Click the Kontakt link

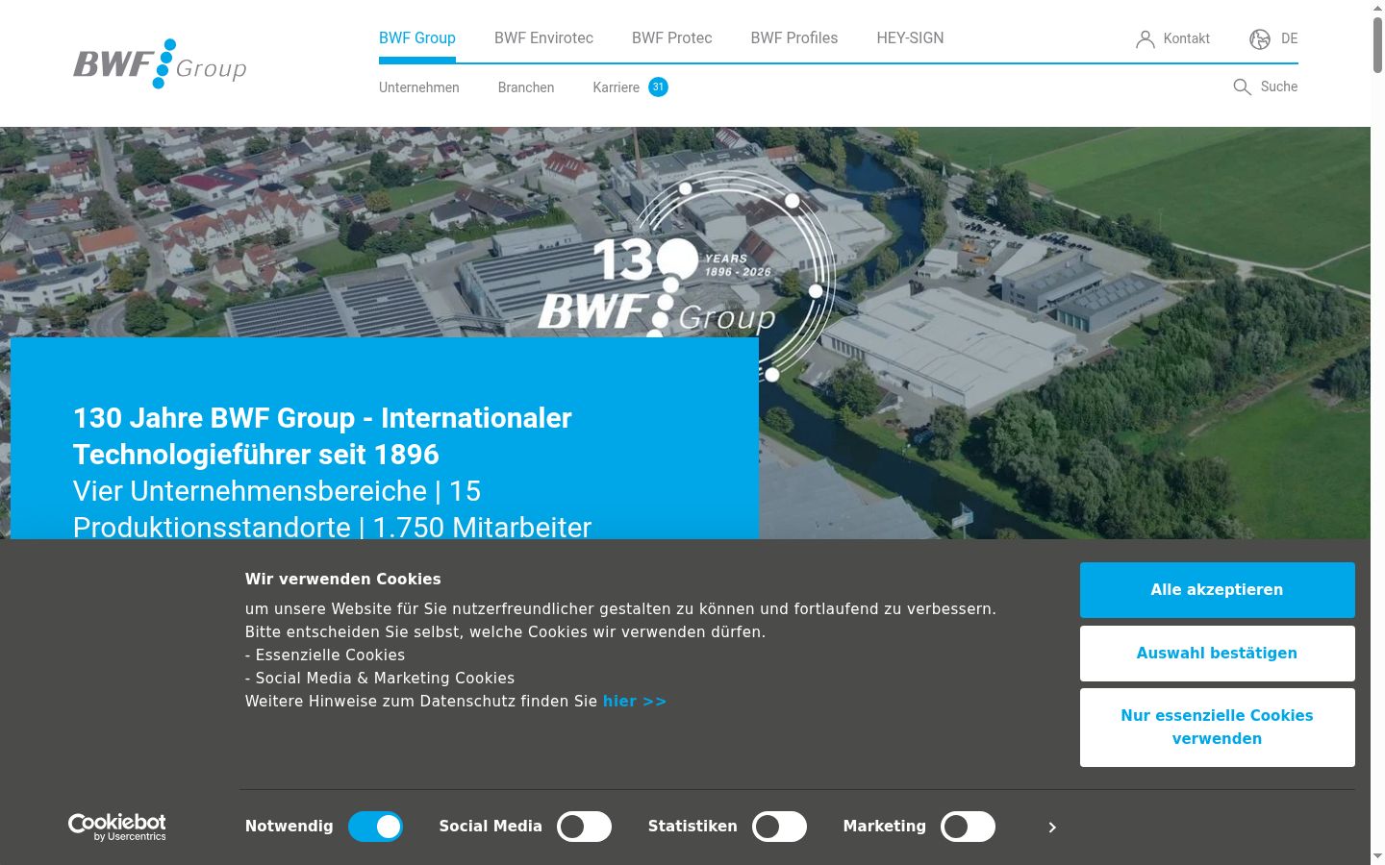click(1187, 39)
